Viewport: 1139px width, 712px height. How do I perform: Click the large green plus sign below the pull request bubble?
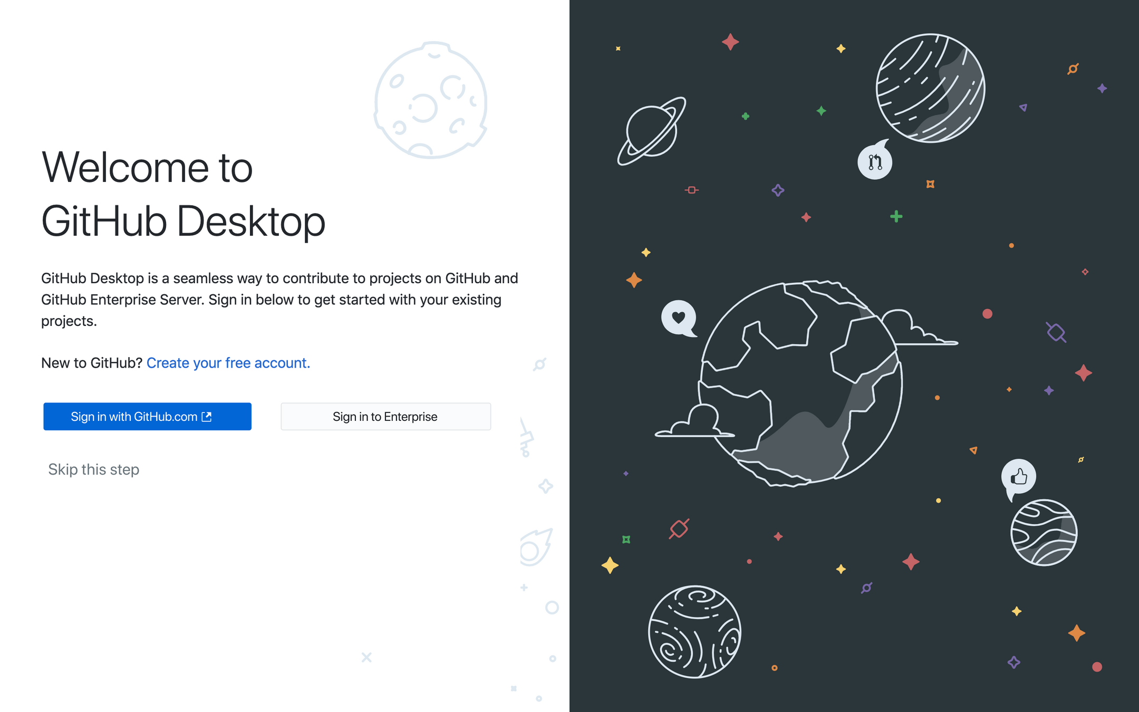[896, 216]
